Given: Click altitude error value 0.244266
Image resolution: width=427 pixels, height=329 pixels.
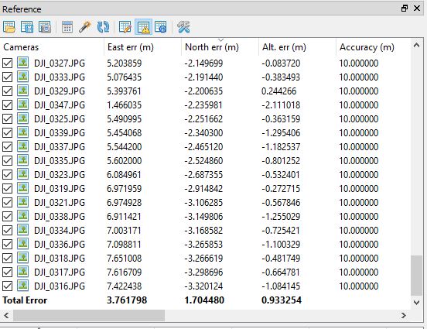Looking at the screenshot, I should [278, 91].
